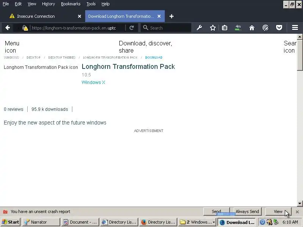
Task: Open the View menu
Action: coord(32,4)
